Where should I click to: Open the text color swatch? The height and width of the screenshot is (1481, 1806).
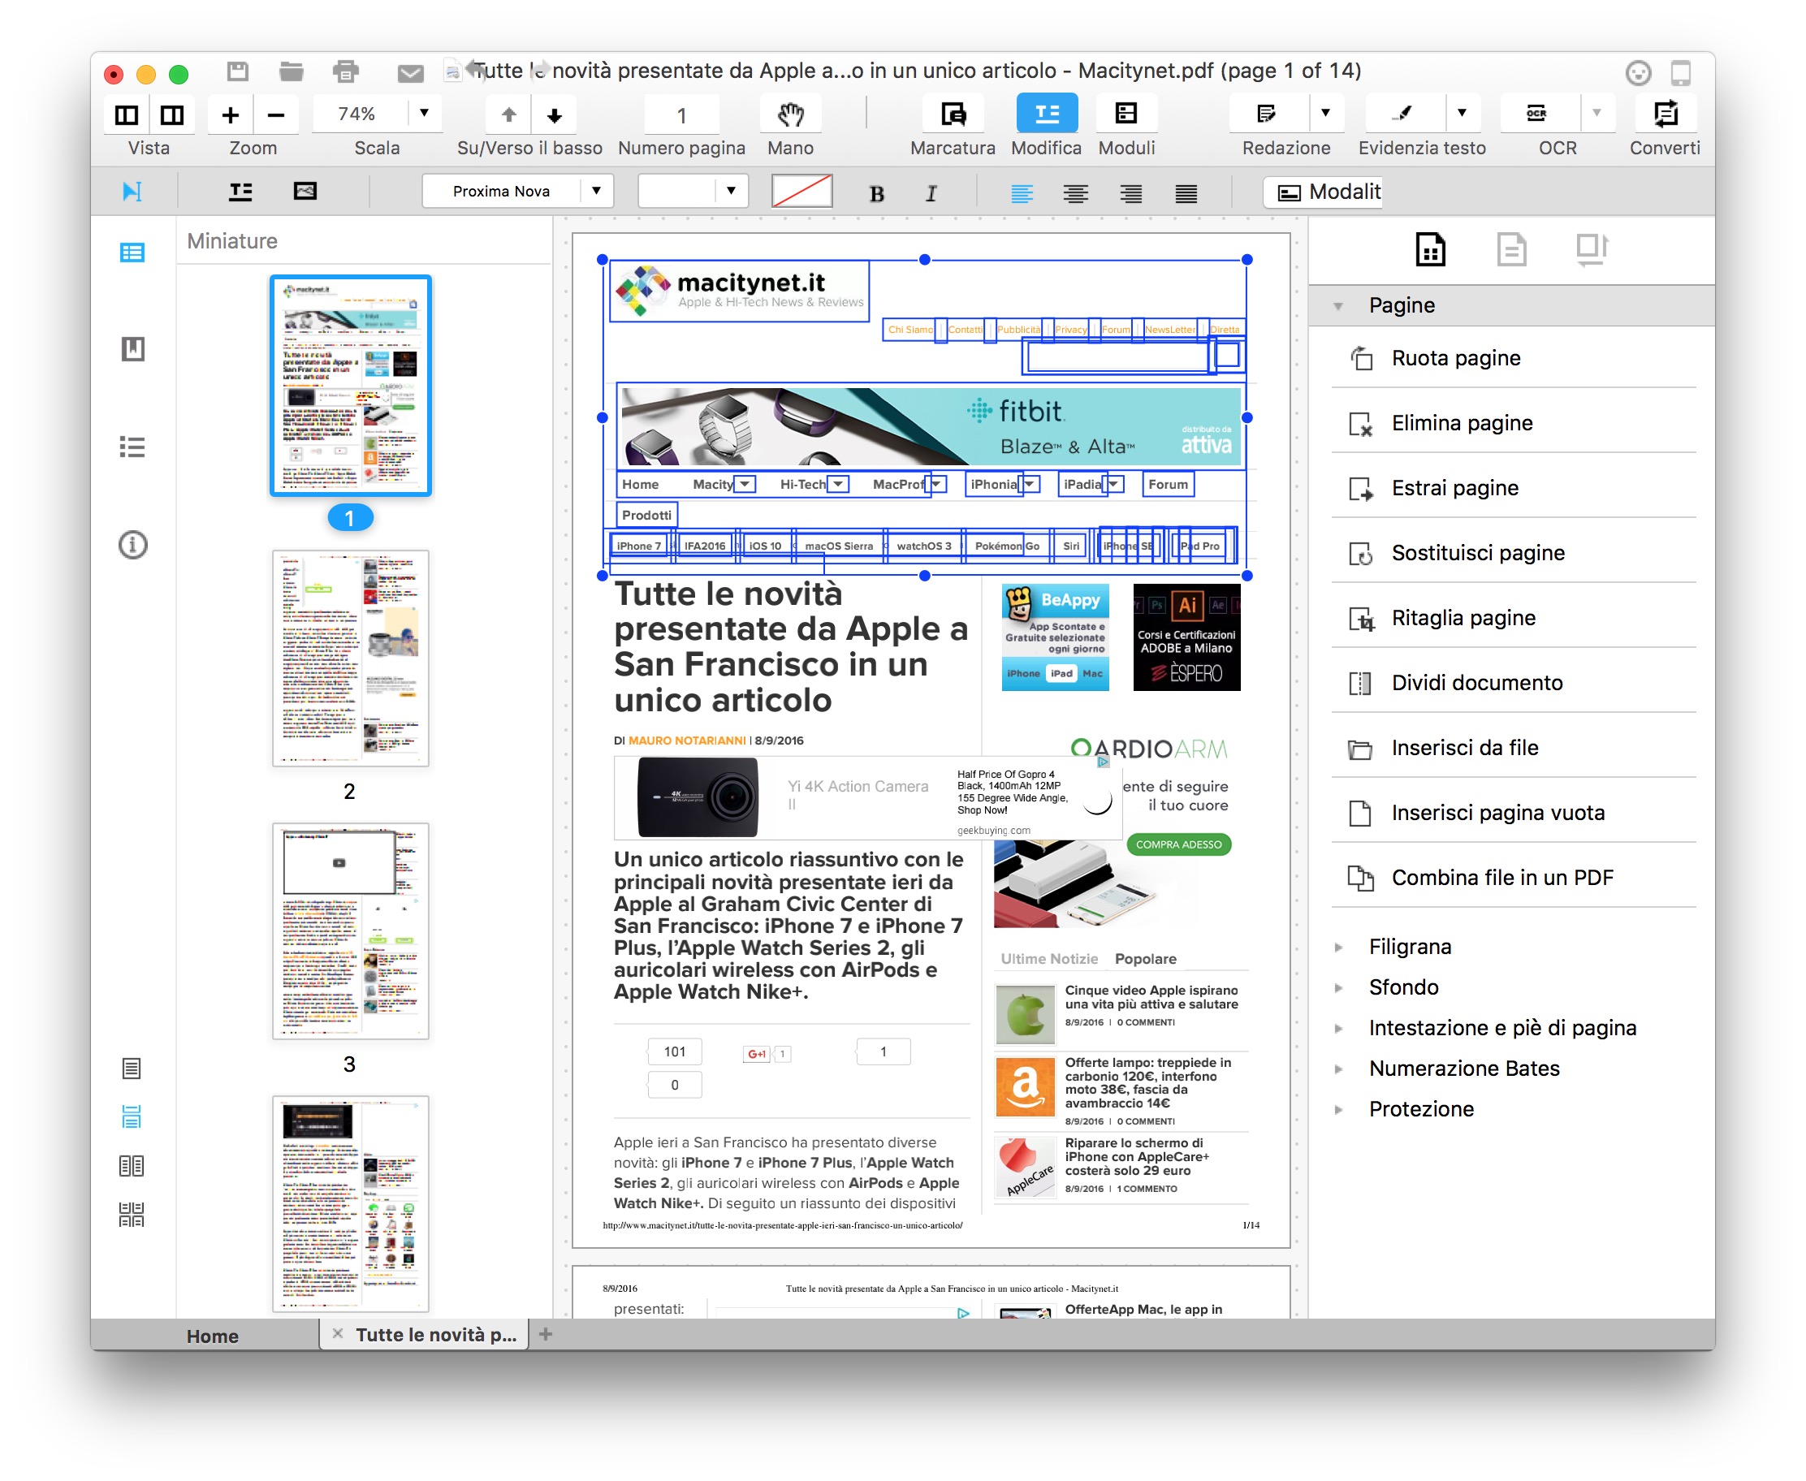click(801, 191)
